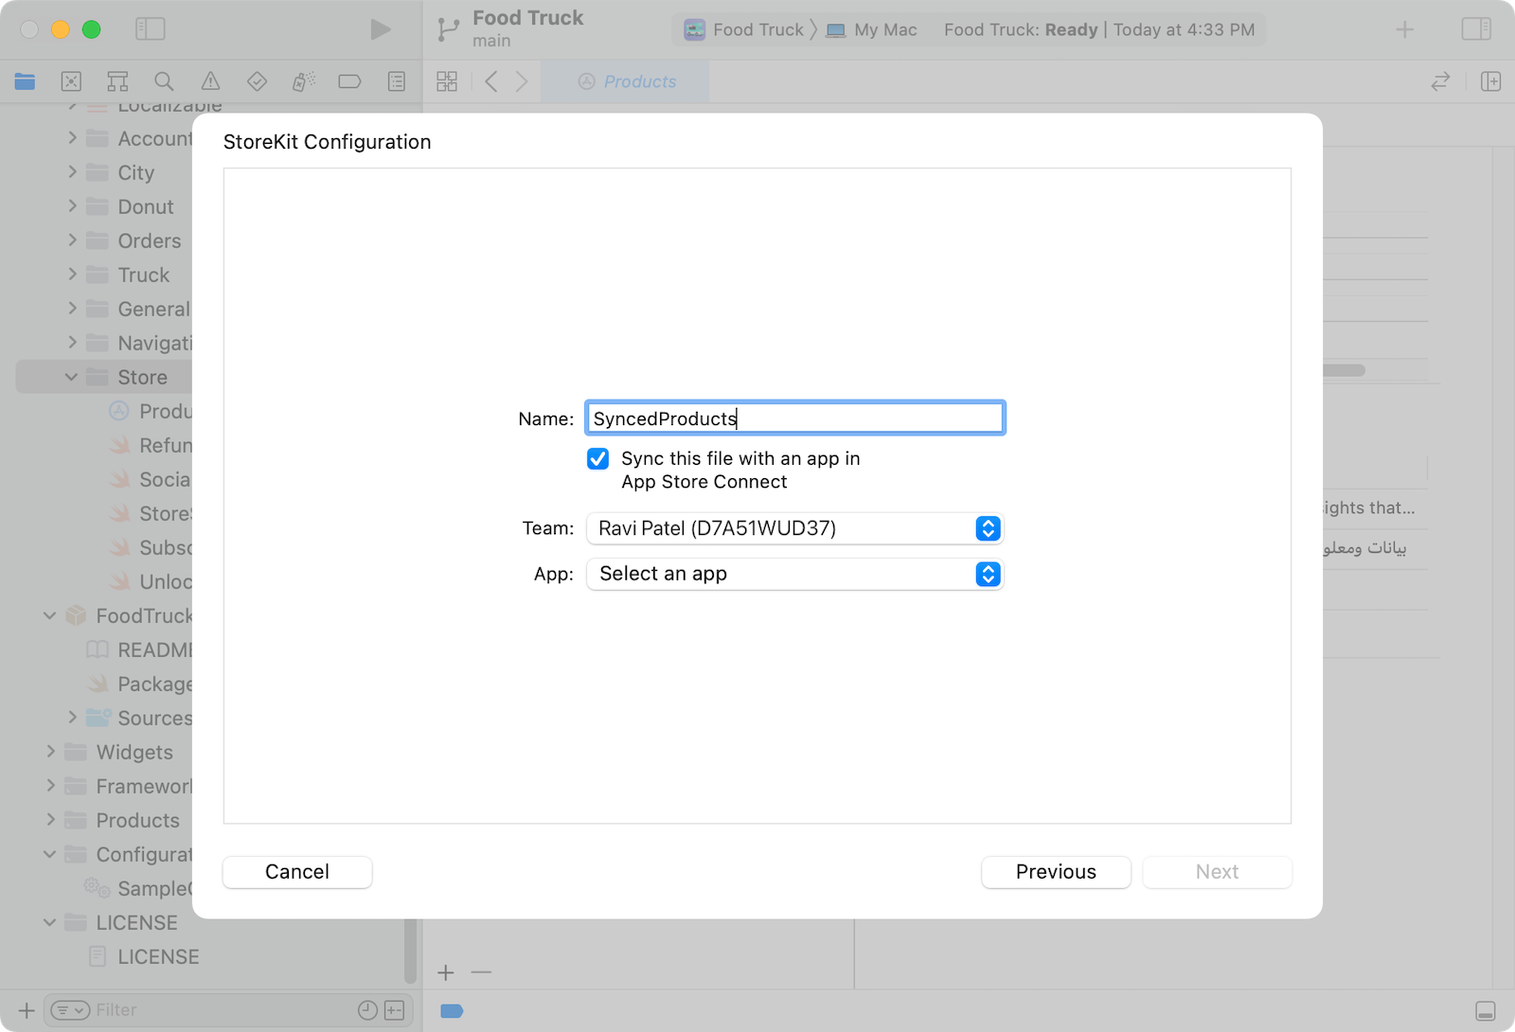
Task: Open the Source Control navigator icon
Action: coord(71,81)
